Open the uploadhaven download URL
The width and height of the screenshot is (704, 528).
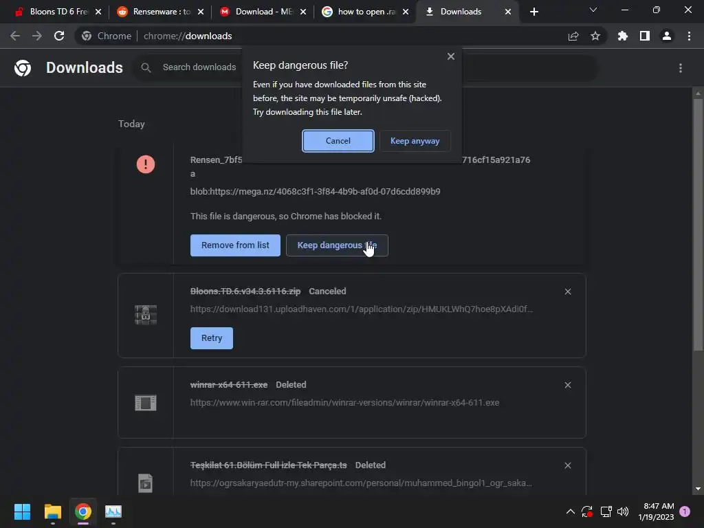tap(362, 309)
